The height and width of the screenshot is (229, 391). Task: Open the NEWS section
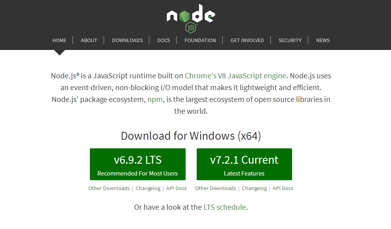322,40
